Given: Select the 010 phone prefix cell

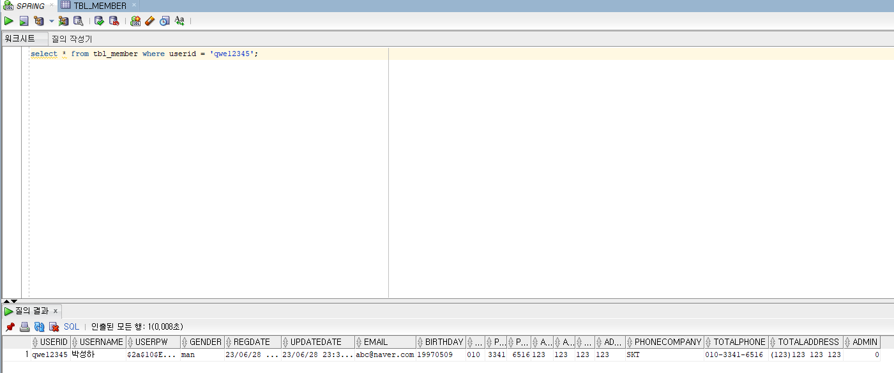Looking at the screenshot, I should [475, 355].
